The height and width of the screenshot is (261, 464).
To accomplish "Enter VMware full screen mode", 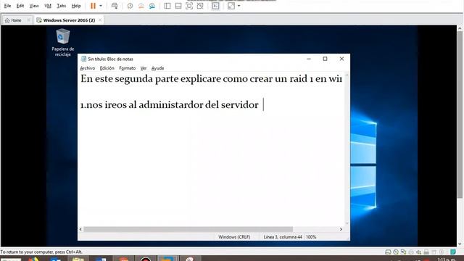I will coord(189,6).
